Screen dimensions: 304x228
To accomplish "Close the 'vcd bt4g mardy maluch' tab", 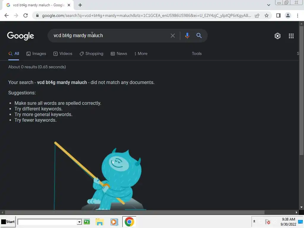I will (x=69, y=5).
